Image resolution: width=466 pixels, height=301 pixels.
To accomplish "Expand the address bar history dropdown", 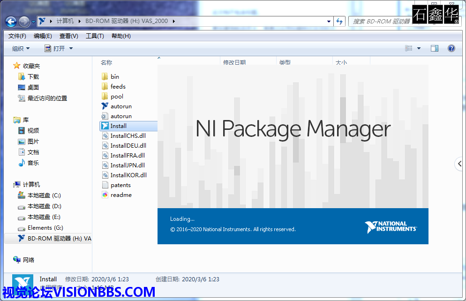I will [x=329, y=21].
